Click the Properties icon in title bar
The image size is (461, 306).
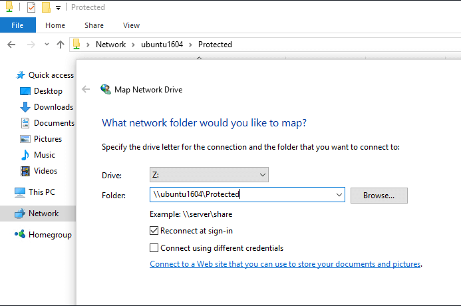coord(31,7)
